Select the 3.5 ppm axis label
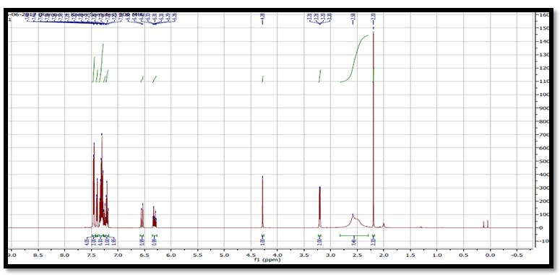This screenshot has width=560, height=275. point(304,255)
